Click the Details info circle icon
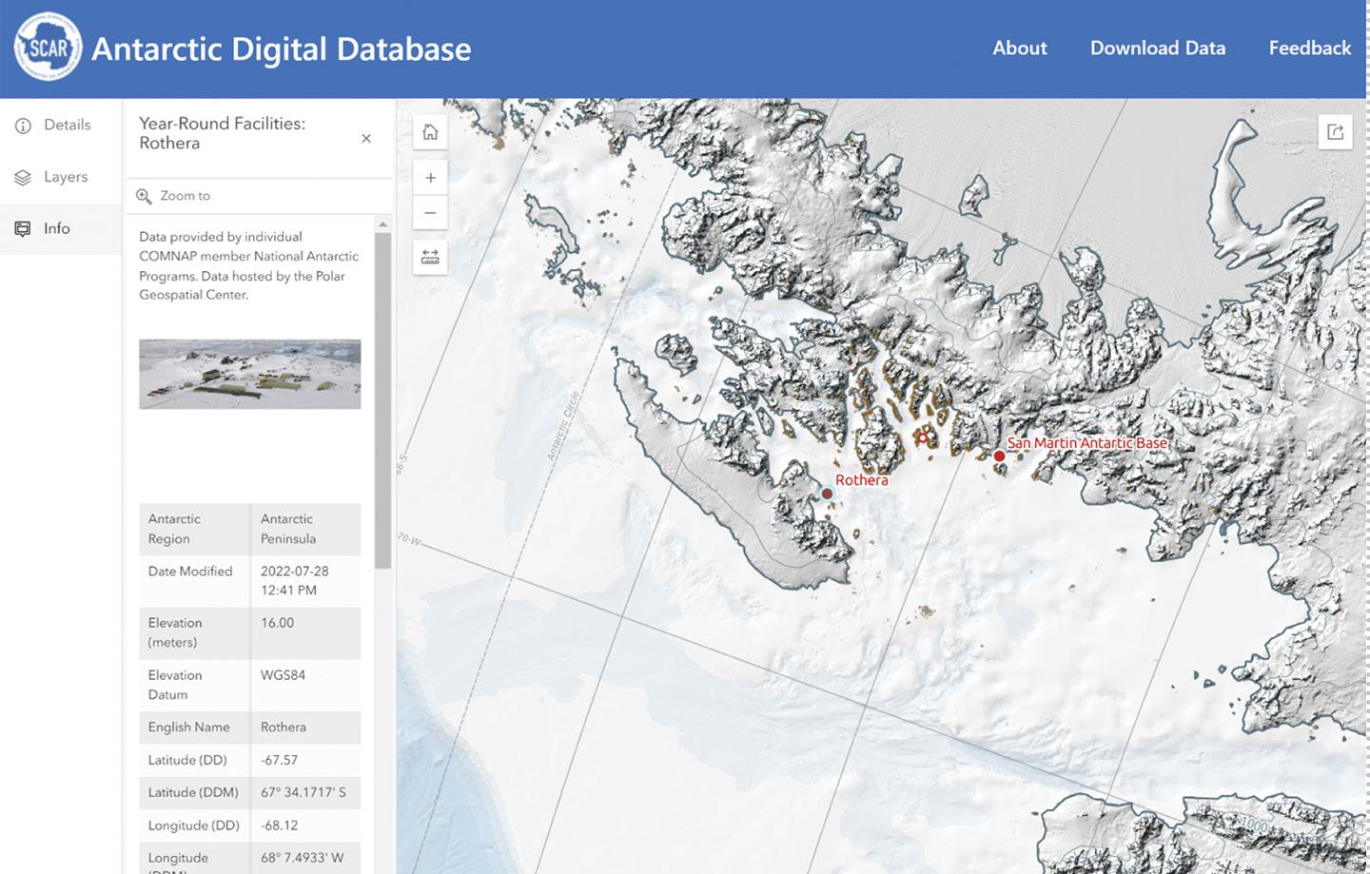Screen dimensions: 1370x874 (23, 126)
